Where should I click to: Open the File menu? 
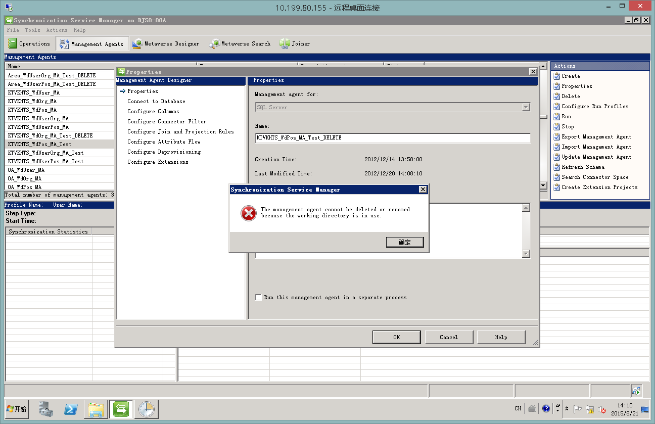(13, 30)
